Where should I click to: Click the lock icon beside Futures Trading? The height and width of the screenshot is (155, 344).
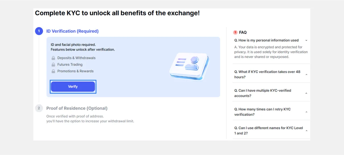point(53,65)
